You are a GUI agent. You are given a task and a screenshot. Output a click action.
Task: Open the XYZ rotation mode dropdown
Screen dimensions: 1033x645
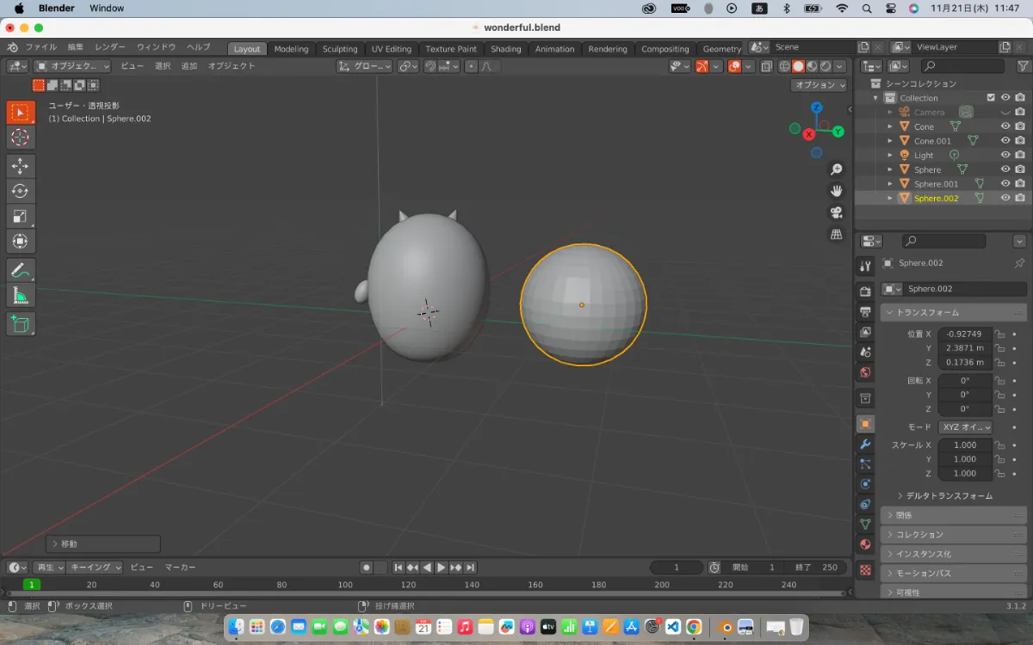pos(966,427)
